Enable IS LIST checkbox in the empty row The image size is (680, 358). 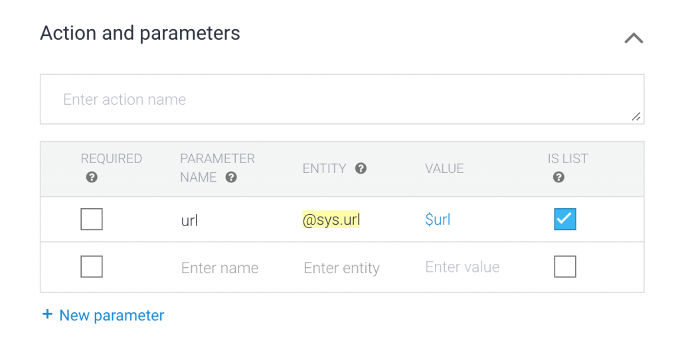(x=565, y=267)
